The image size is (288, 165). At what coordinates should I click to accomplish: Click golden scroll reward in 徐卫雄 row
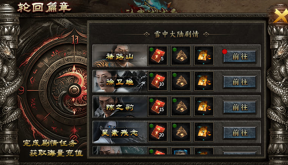[x=204, y=81]
